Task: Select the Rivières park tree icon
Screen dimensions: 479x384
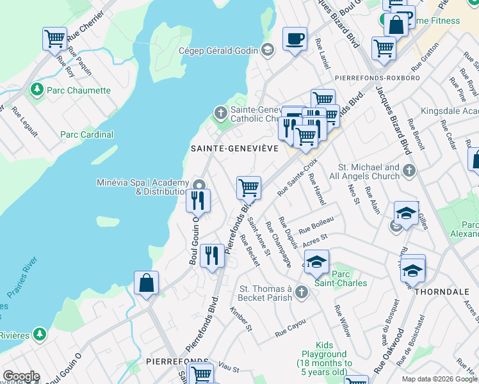Action: tap(40, 335)
